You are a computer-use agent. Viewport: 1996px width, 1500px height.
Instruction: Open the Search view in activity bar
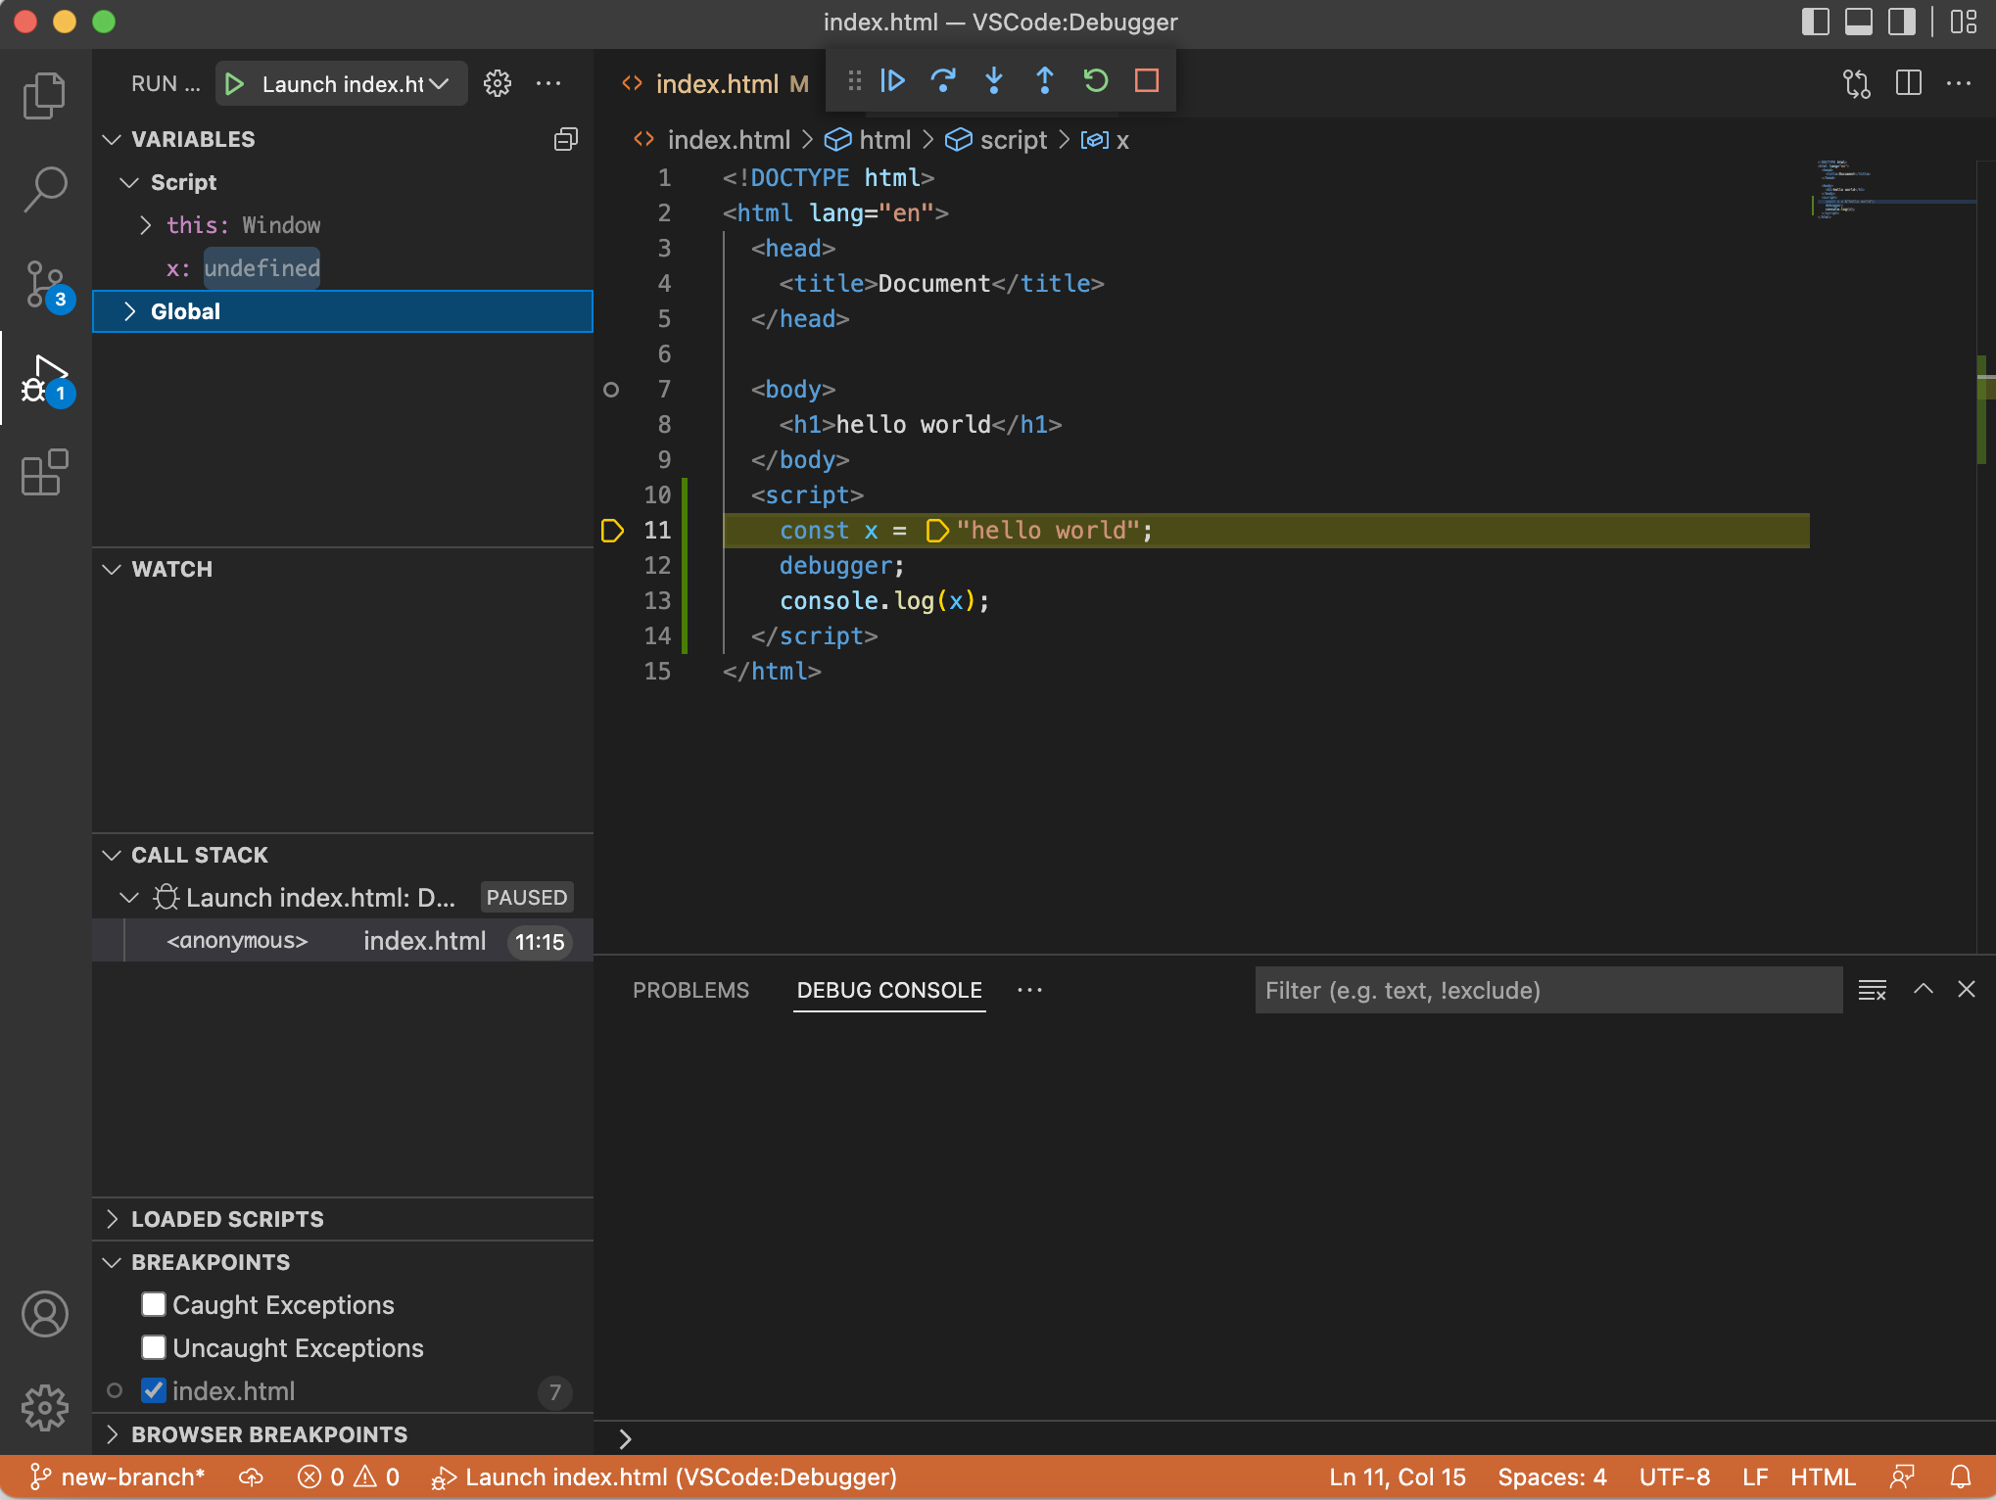44,189
